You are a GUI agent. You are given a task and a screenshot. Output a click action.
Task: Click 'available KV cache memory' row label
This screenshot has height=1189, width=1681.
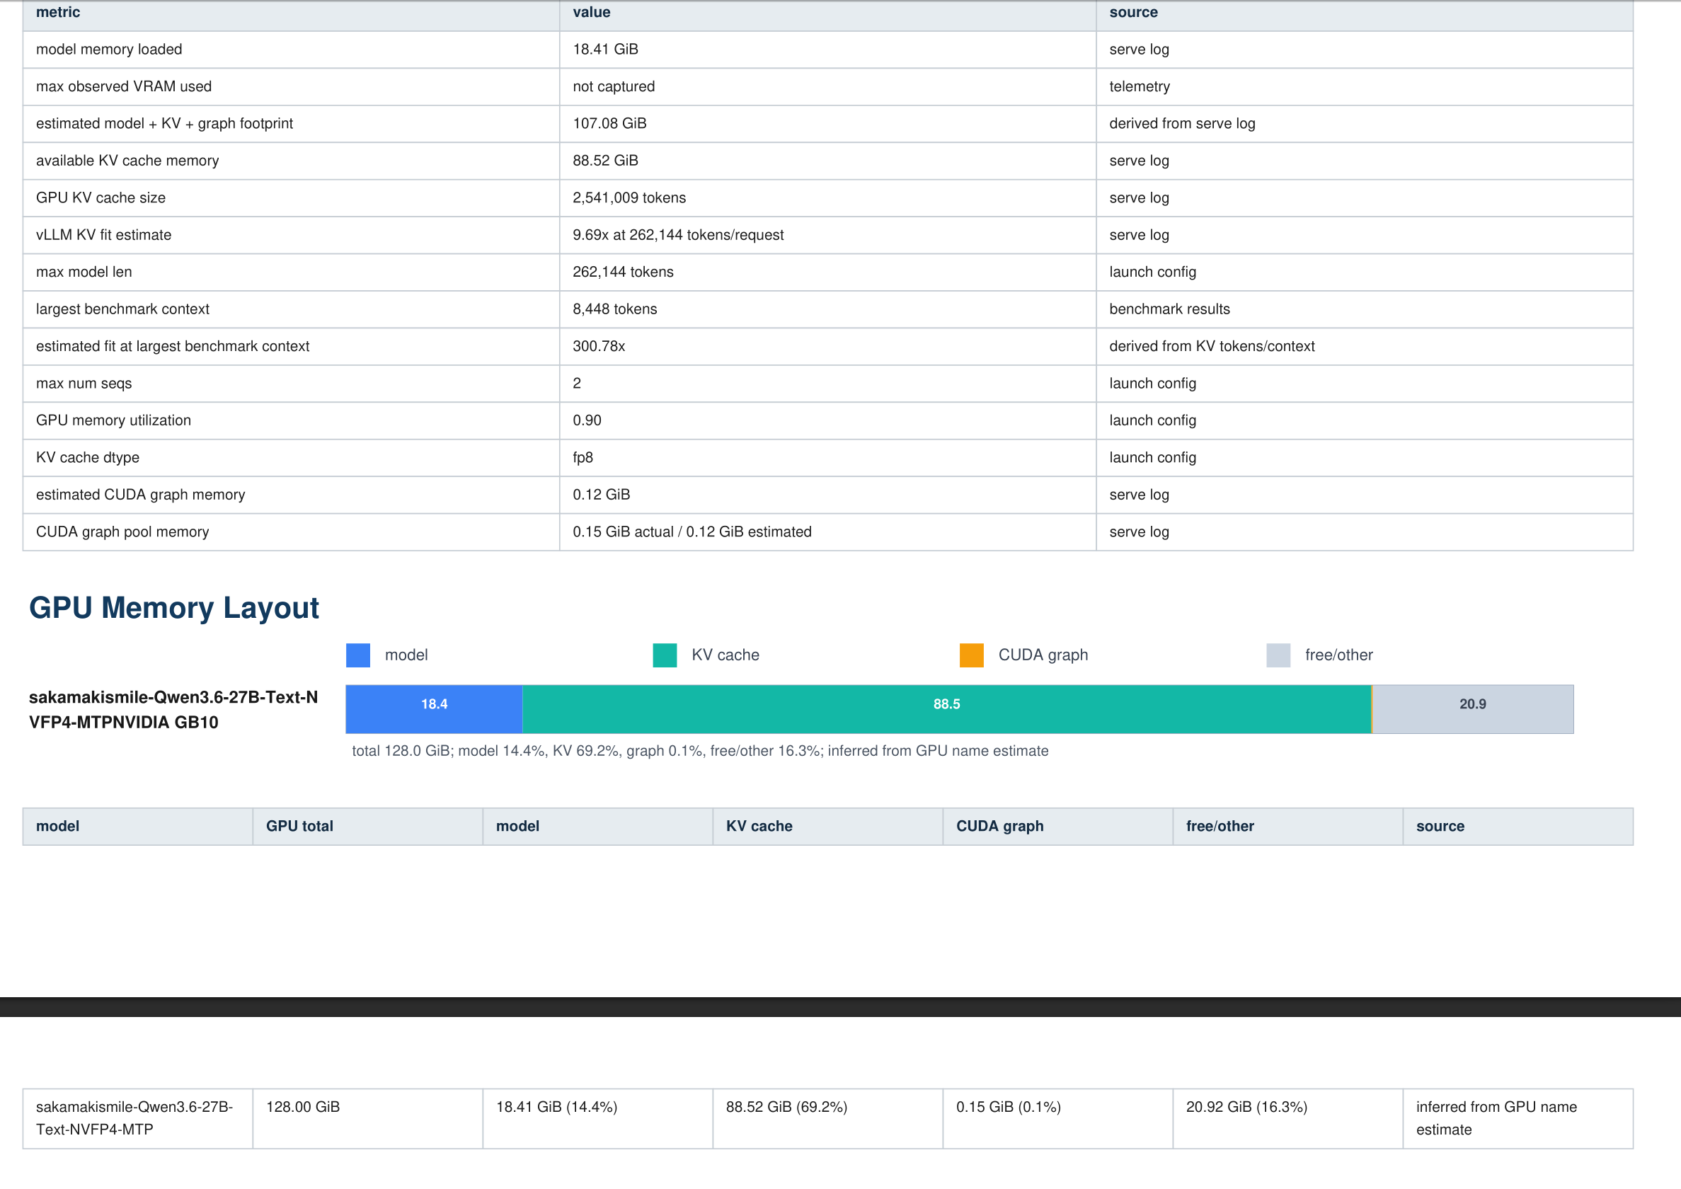pyautogui.click(x=127, y=161)
